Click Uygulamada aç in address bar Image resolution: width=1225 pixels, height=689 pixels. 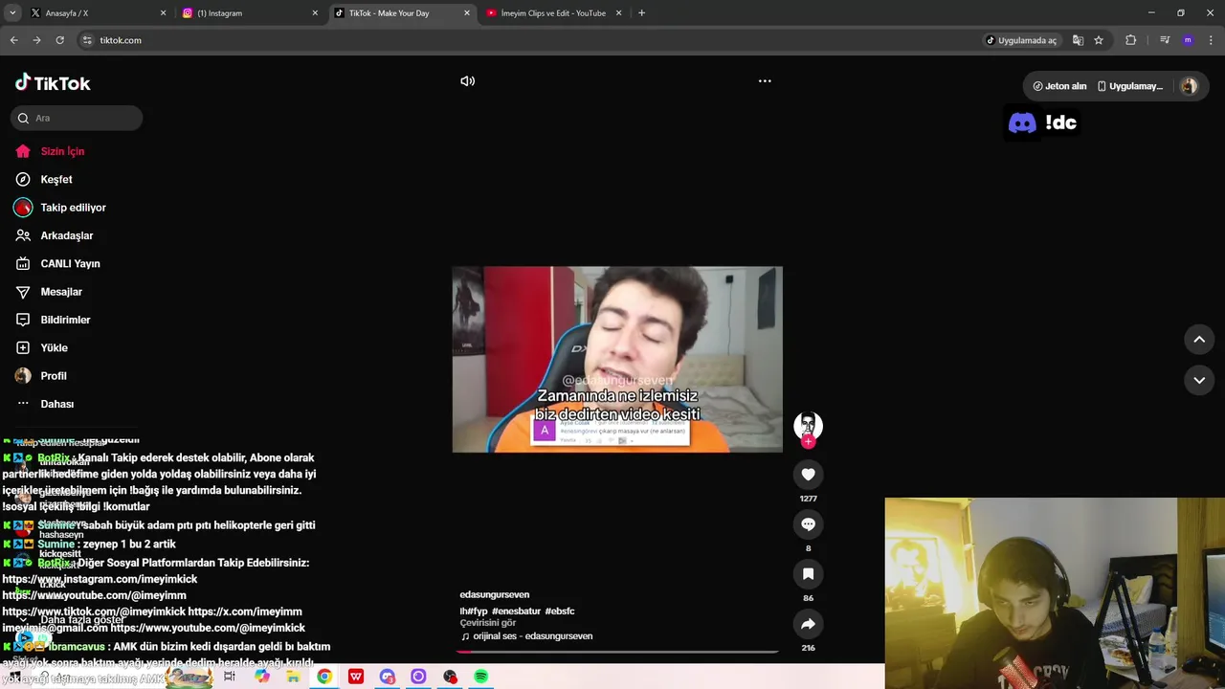coord(1021,40)
